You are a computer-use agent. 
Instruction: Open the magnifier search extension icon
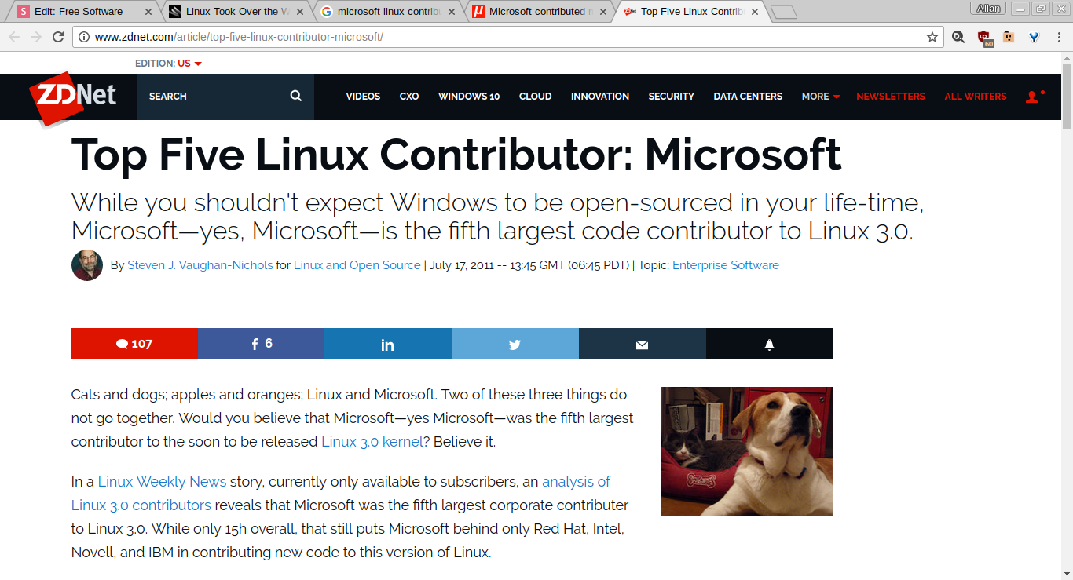tap(958, 37)
